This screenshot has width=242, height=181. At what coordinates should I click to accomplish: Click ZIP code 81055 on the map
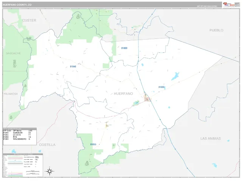pos(93,144)
